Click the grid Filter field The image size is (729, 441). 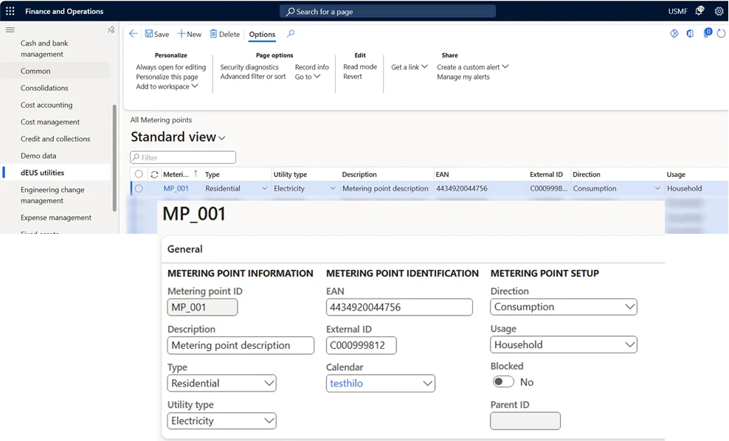(183, 158)
